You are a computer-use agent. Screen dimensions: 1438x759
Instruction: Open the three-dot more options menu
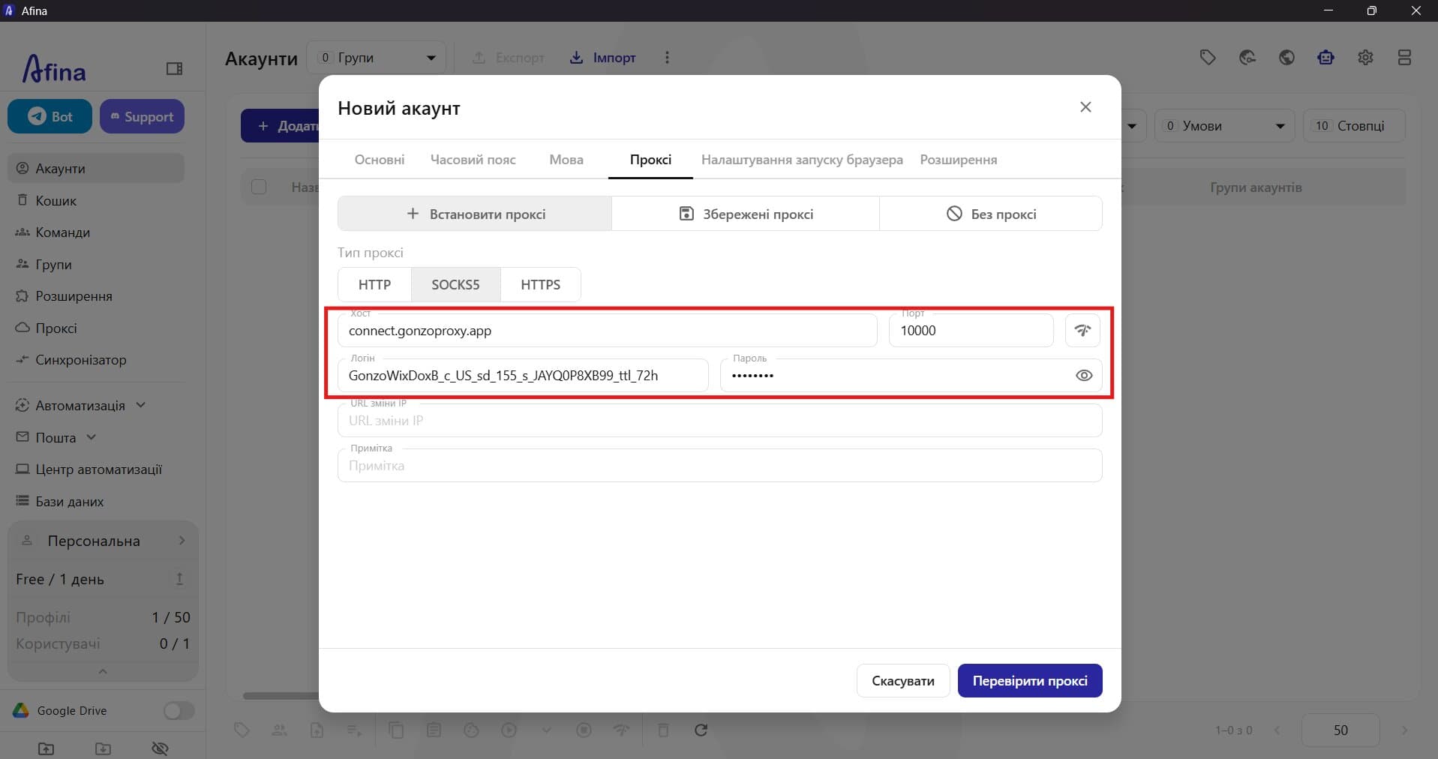coord(667,58)
